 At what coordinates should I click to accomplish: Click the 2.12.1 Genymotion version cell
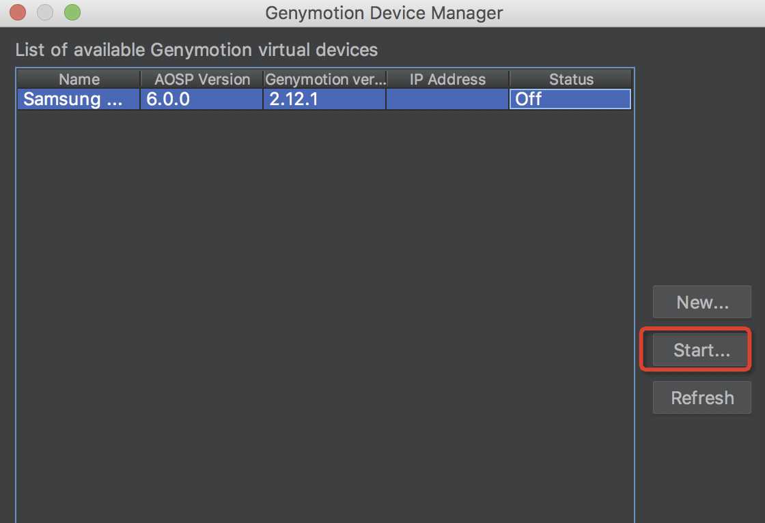tap(324, 99)
